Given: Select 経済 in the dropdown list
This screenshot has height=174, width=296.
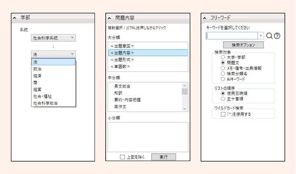Looking at the screenshot, I should coord(53,76).
